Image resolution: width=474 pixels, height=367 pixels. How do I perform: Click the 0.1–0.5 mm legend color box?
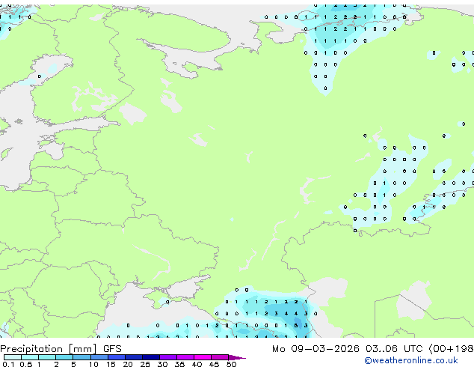13,357
